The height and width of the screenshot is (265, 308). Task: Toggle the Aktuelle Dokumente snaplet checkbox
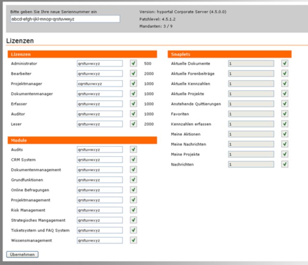point(285,63)
